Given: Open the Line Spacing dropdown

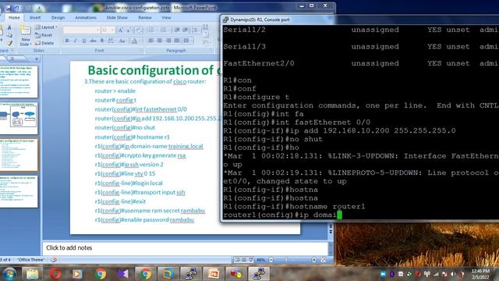Looking at the screenshot, I should [x=196, y=30].
